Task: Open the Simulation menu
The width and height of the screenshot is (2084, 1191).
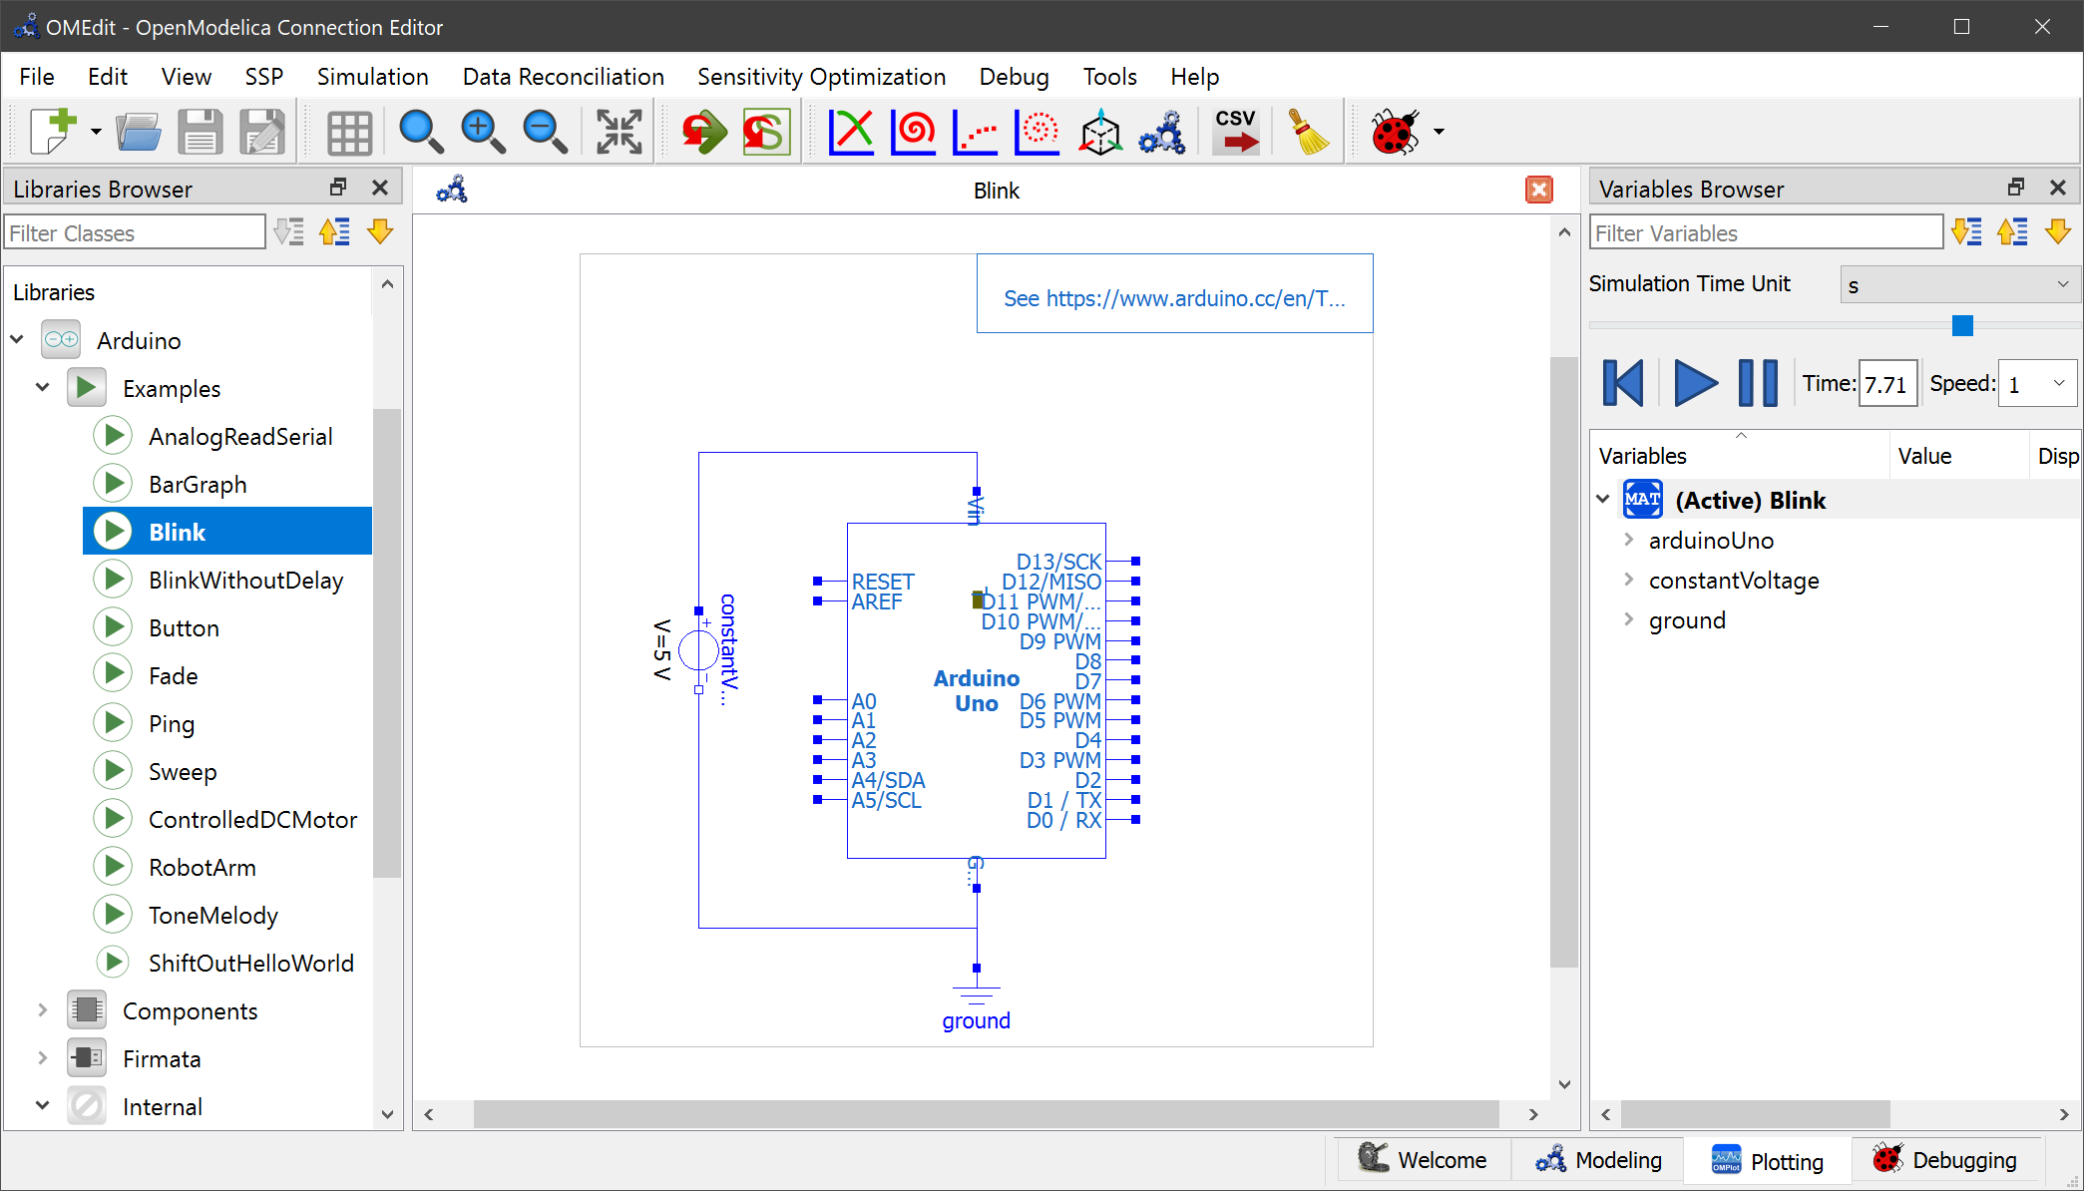Action: point(372,77)
